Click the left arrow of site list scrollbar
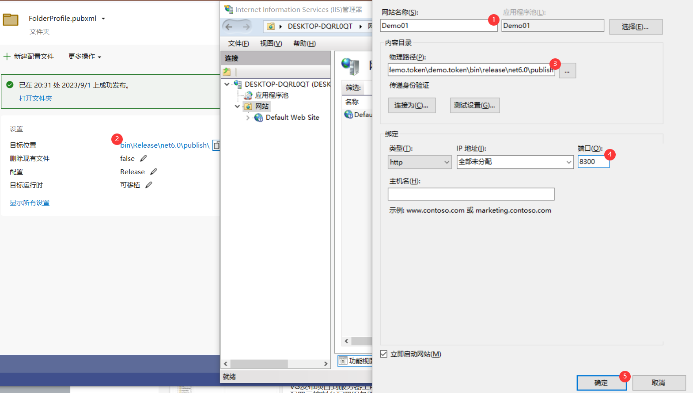Viewport: 693px width, 393px height. click(347, 341)
